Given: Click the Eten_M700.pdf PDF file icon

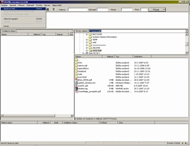Looking at the screenshot, I should (77, 80).
